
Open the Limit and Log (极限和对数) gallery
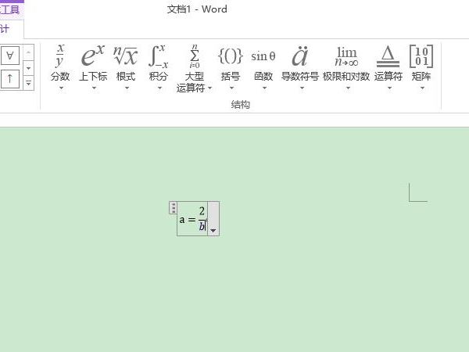[x=346, y=67]
